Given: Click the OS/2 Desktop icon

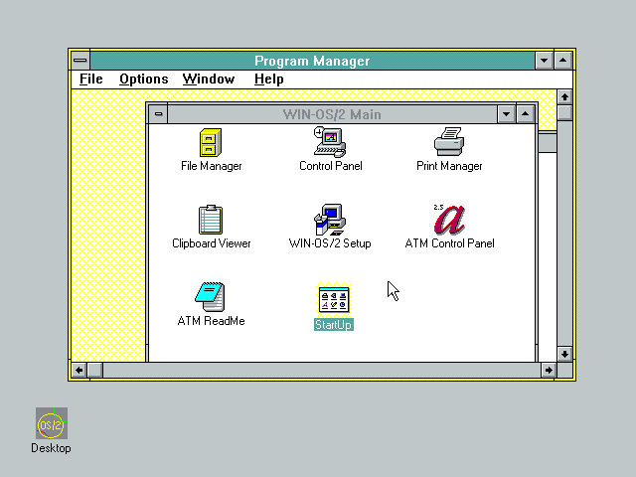Looking at the screenshot, I should coord(52,423).
